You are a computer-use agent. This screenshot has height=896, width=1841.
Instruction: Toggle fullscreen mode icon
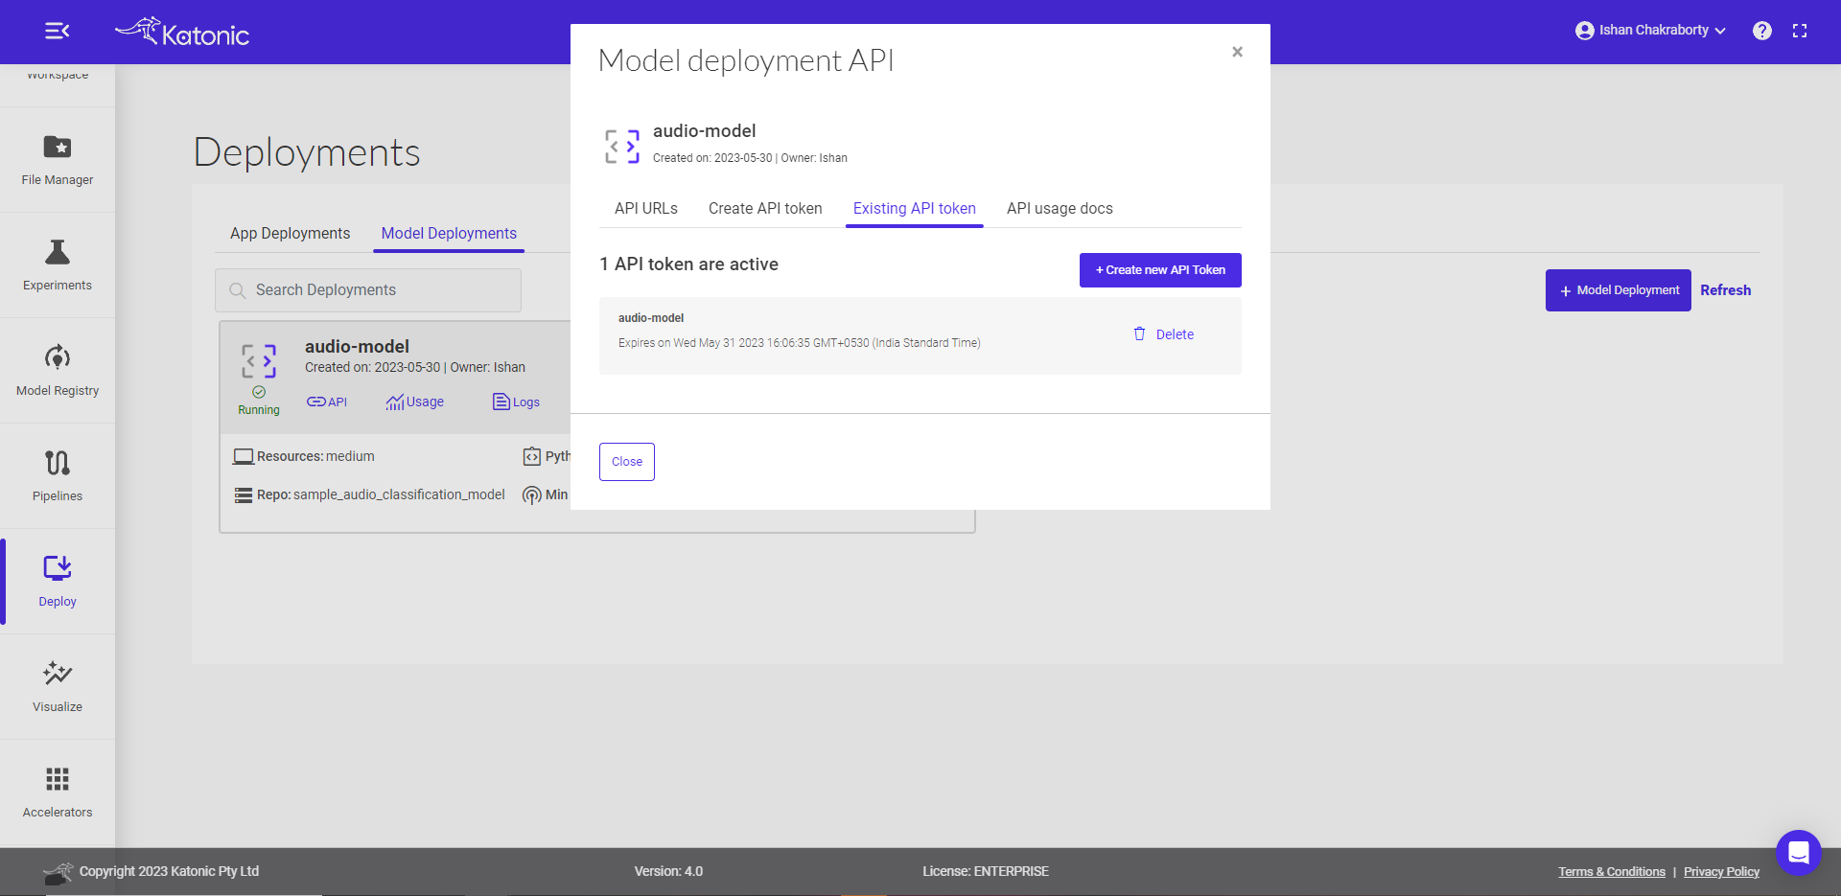[x=1800, y=31]
